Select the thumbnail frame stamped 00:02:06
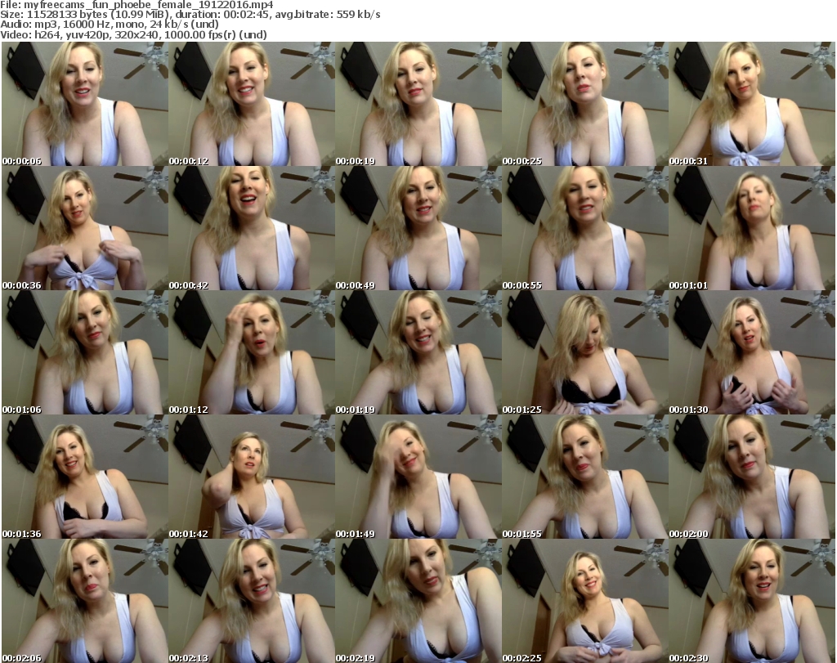Screen dimensions: 837x663 coord(85,601)
